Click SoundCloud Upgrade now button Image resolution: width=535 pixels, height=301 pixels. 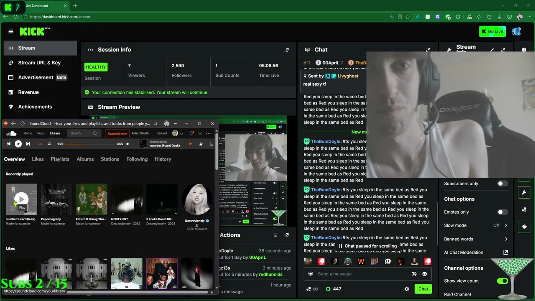(x=117, y=133)
